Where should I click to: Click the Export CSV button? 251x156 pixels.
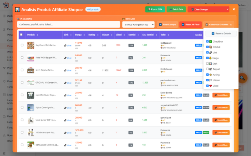[x=155, y=9]
